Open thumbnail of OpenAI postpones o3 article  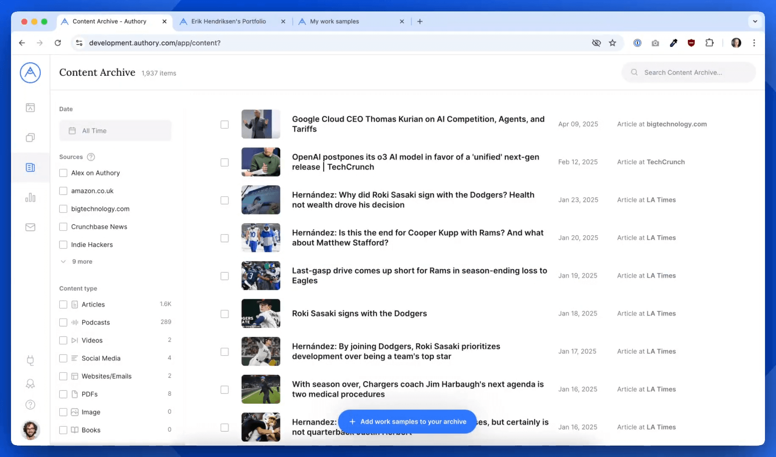point(261,162)
